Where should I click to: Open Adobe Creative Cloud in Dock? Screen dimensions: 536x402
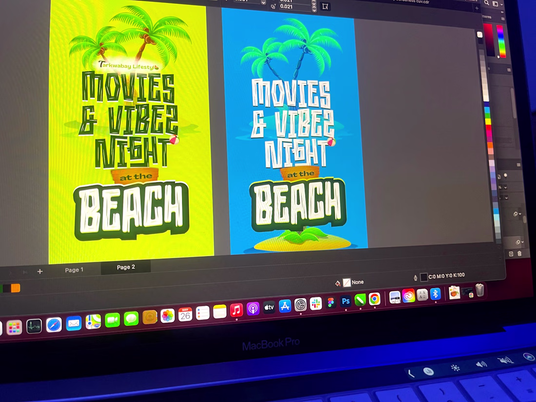408,296
